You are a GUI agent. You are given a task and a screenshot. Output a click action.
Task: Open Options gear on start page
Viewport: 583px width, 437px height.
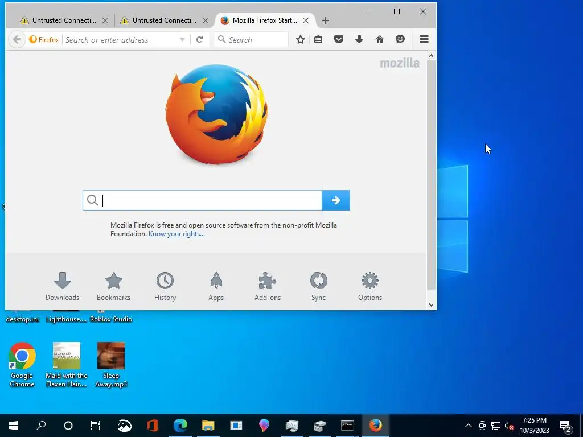370,286
